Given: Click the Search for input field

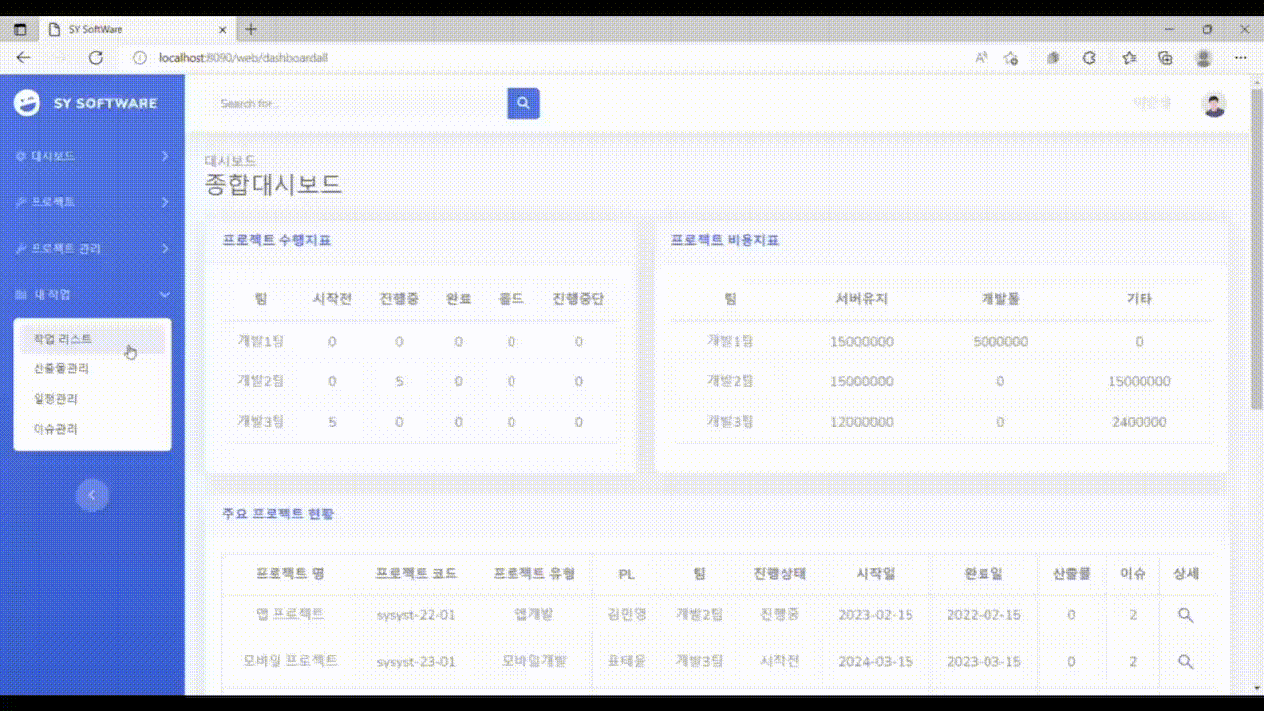Looking at the screenshot, I should (x=357, y=103).
